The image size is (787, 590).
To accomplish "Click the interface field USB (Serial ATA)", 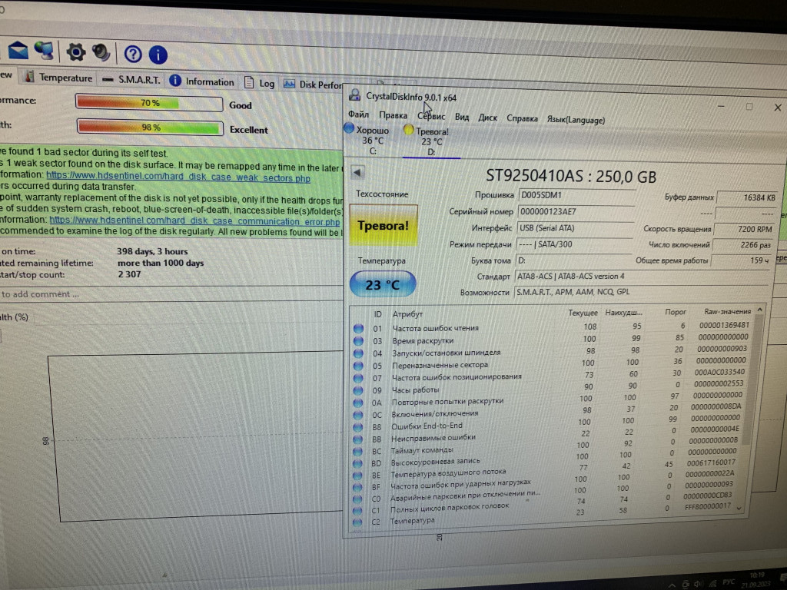I will (x=575, y=227).
